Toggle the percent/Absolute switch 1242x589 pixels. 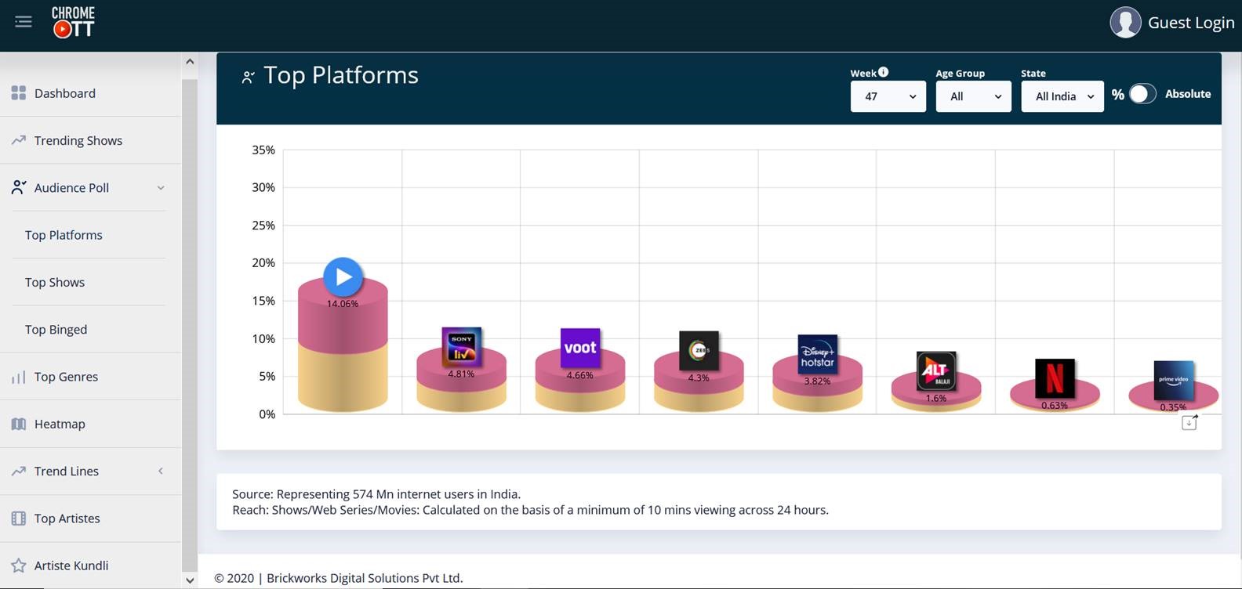coord(1142,94)
